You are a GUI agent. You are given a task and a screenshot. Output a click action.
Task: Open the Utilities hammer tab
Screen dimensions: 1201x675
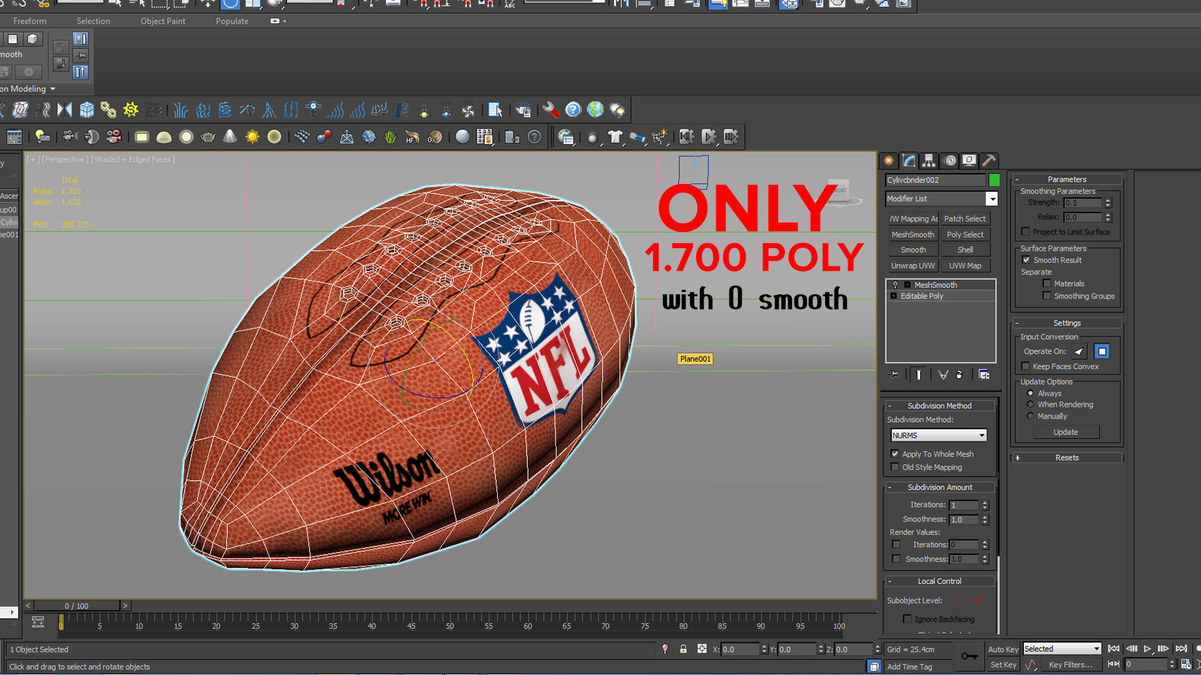[989, 161]
